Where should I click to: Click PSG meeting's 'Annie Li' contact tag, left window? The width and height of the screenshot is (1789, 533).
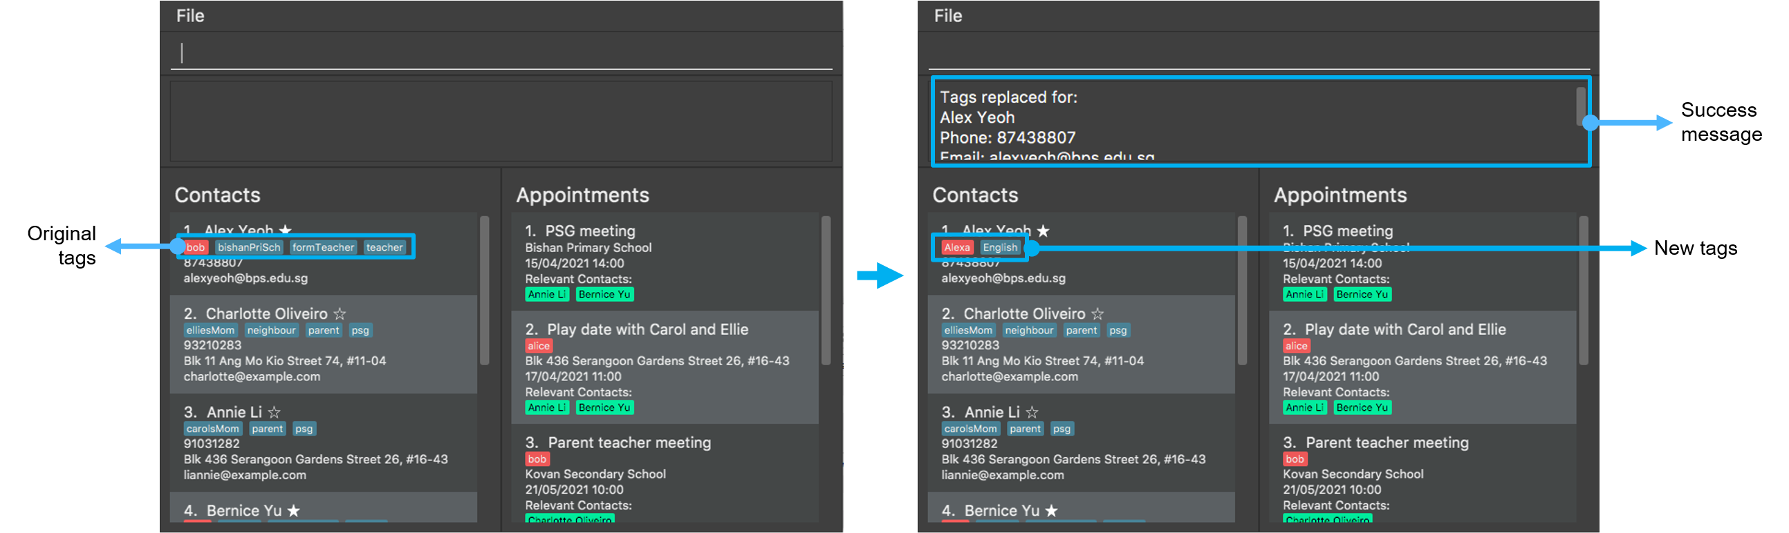click(546, 295)
